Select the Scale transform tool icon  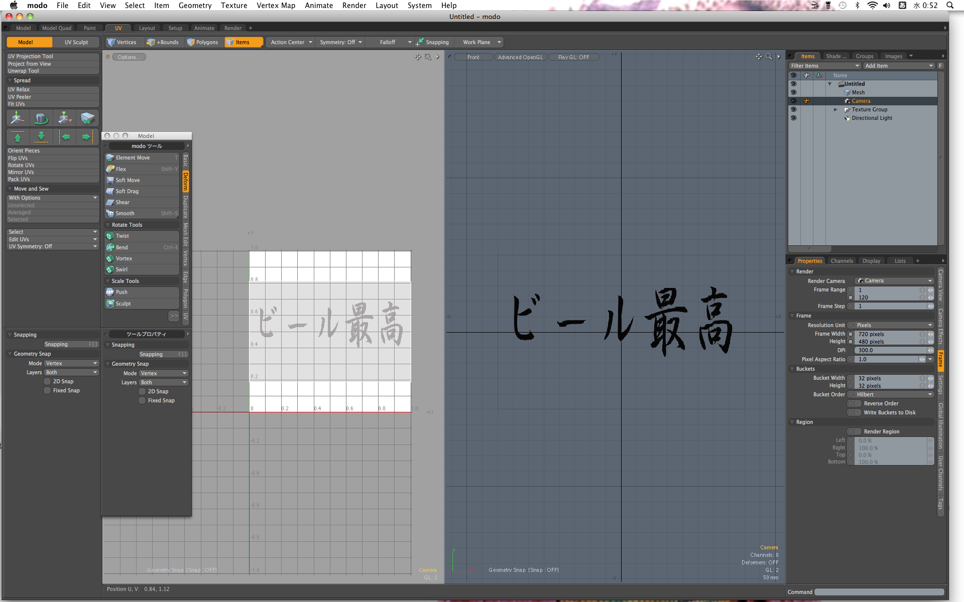64,118
